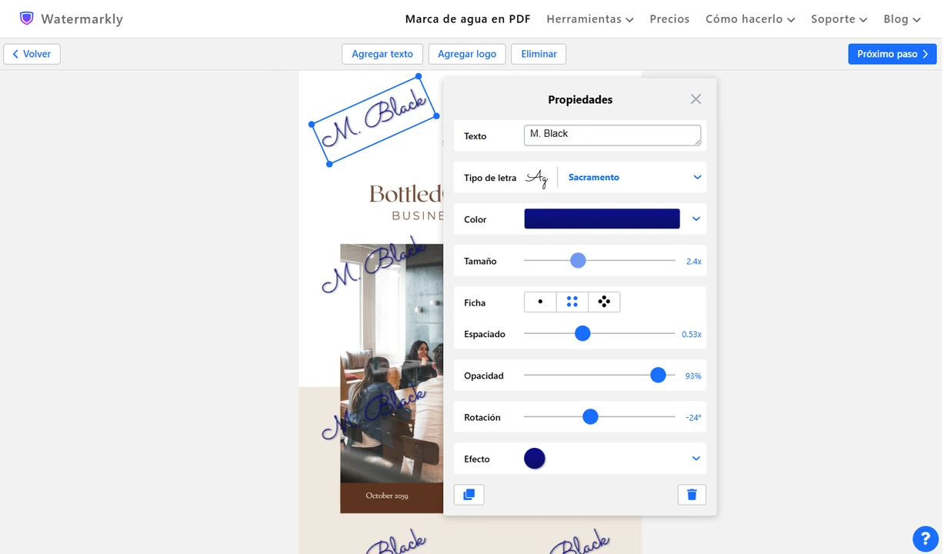Click the Texto input field
Viewport: 944px width, 554px height.
coord(612,135)
